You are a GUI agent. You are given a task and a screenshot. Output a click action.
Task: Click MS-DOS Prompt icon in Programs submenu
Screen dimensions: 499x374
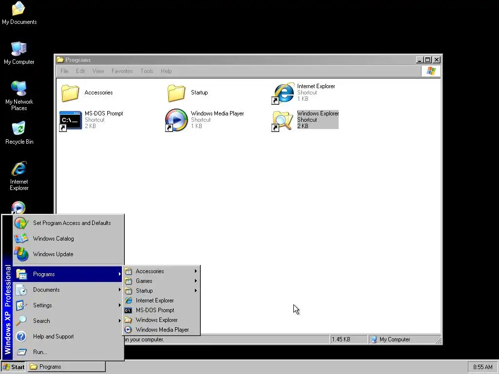click(128, 310)
